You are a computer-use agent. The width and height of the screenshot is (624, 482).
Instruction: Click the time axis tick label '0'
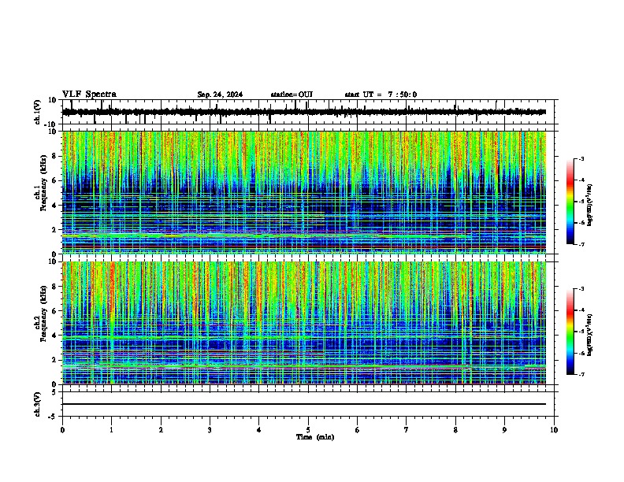pyautogui.click(x=62, y=430)
